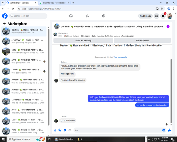Image resolution: width=177 pixels, height=142 pixels.
Task: Open the Jovannyy conversation
Action: pyautogui.click(x=24, y=41)
